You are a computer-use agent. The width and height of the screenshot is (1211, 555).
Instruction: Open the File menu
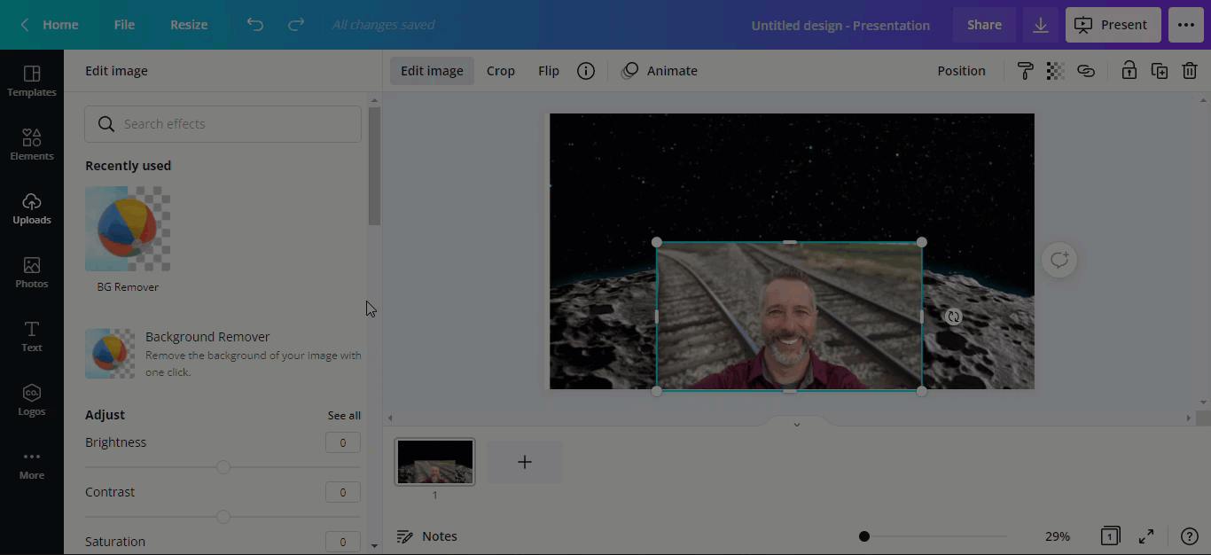[124, 25]
